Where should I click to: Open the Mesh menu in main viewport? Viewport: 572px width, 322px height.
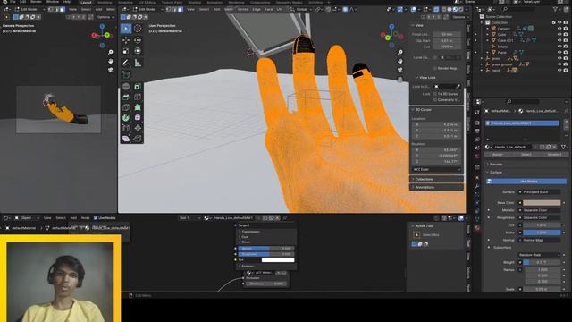[x=229, y=9]
